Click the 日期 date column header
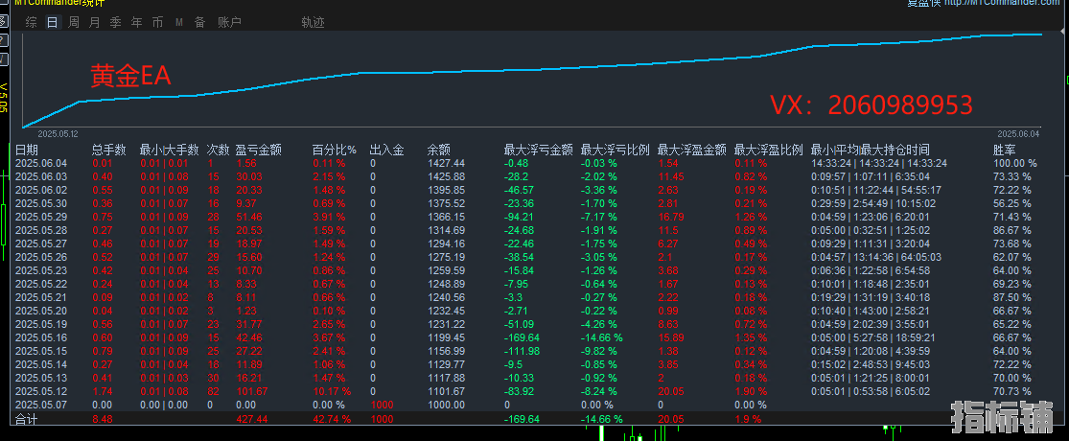1069x441 pixels. pyautogui.click(x=27, y=150)
